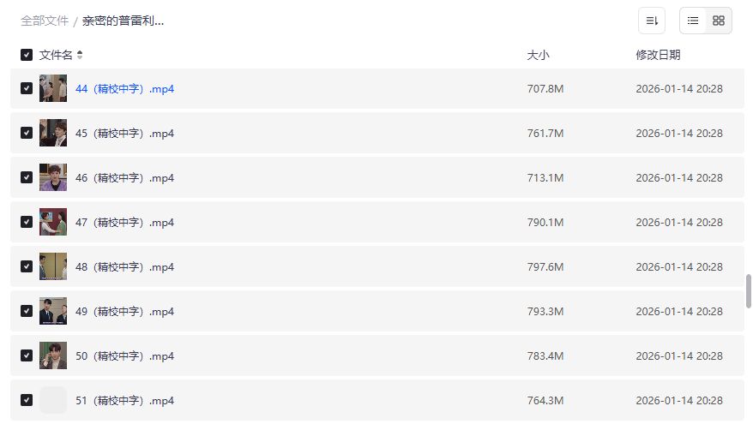
Task: Click the blank thumbnail of file 51
Action: (53, 400)
